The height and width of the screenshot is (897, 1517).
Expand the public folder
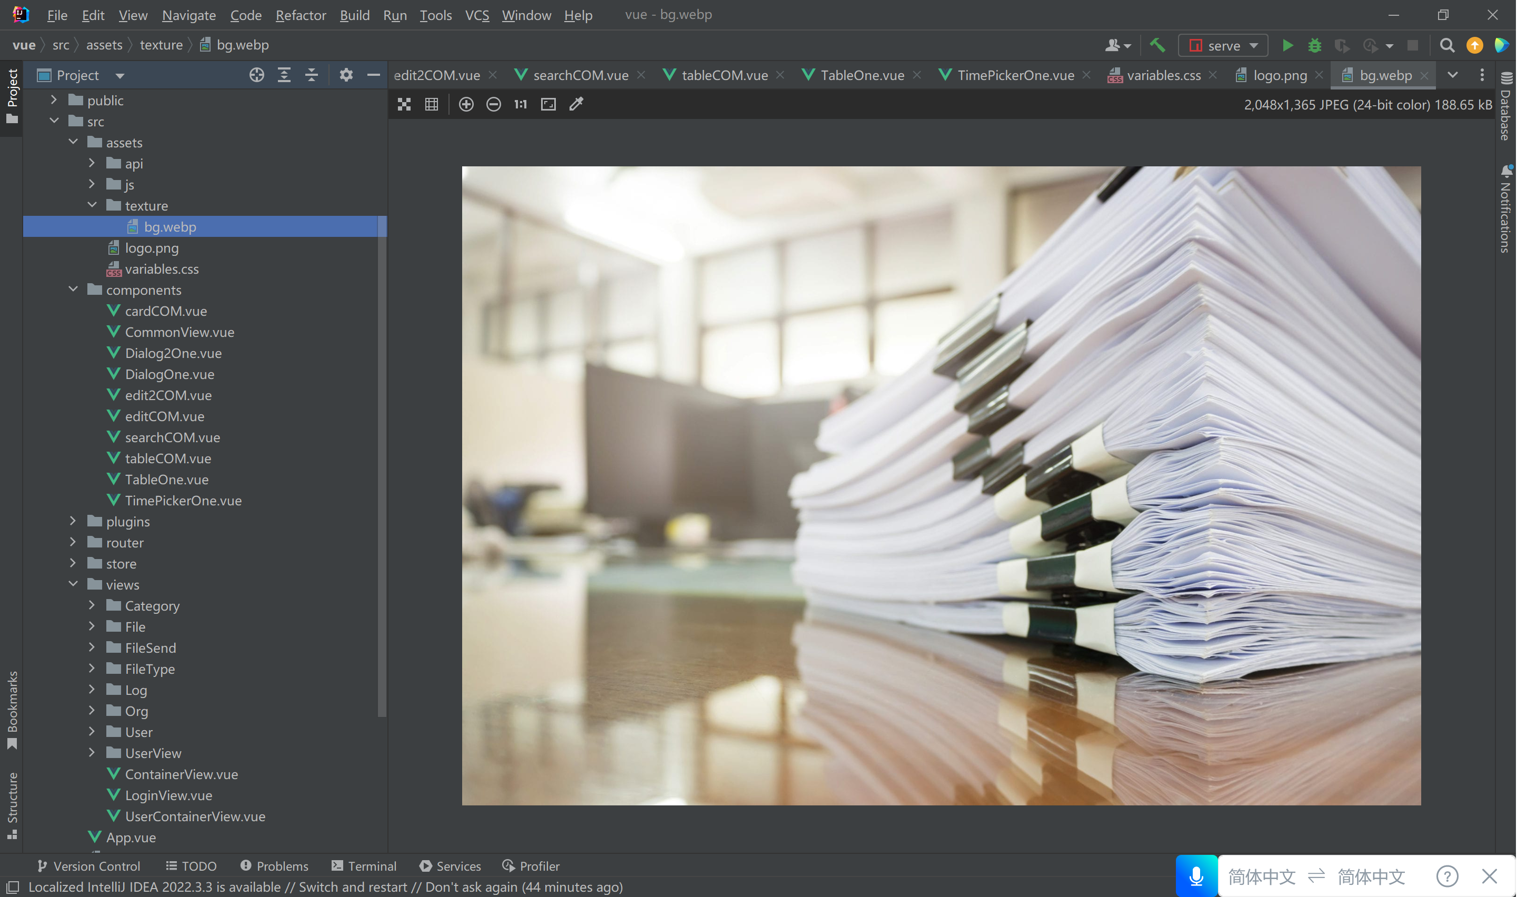[54, 99]
